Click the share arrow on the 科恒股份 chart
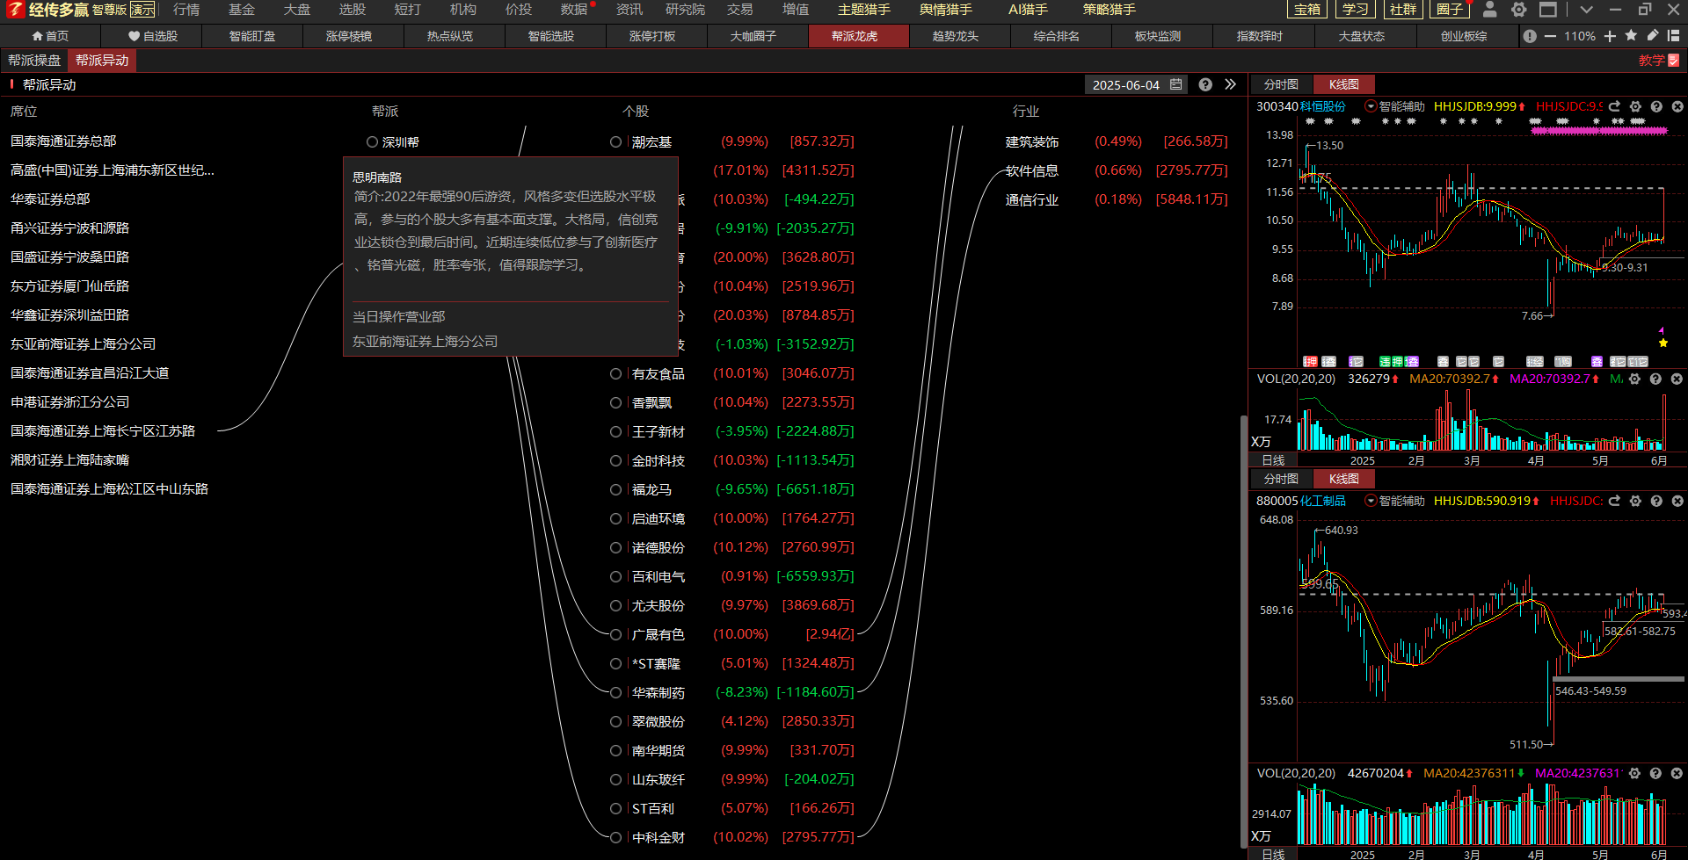This screenshot has height=860, width=1688. [x=1614, y=106]
